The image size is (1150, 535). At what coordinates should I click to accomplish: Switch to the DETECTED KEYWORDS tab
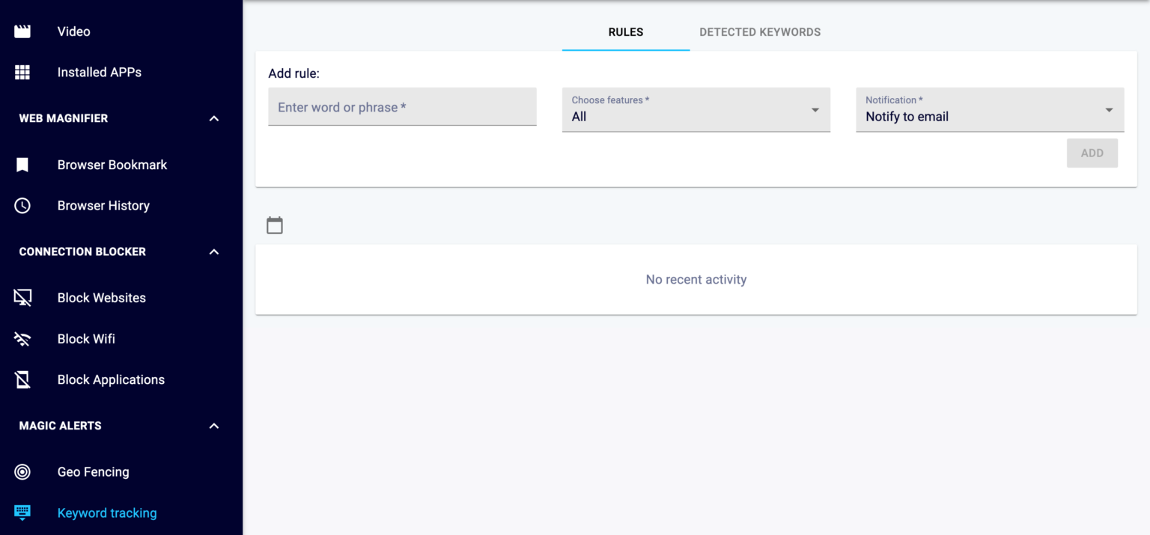point(760,31)
